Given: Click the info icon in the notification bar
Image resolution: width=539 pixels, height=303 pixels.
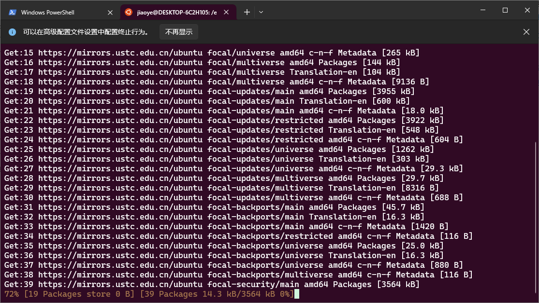Looking at the screenshot, I should click(x=12, y=32).
